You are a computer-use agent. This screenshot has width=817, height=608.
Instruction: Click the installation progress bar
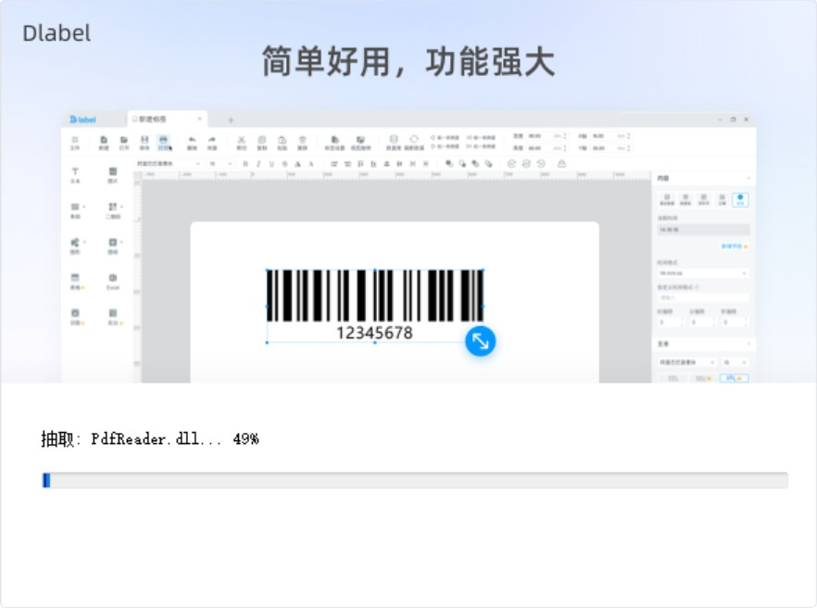[408, 480]
